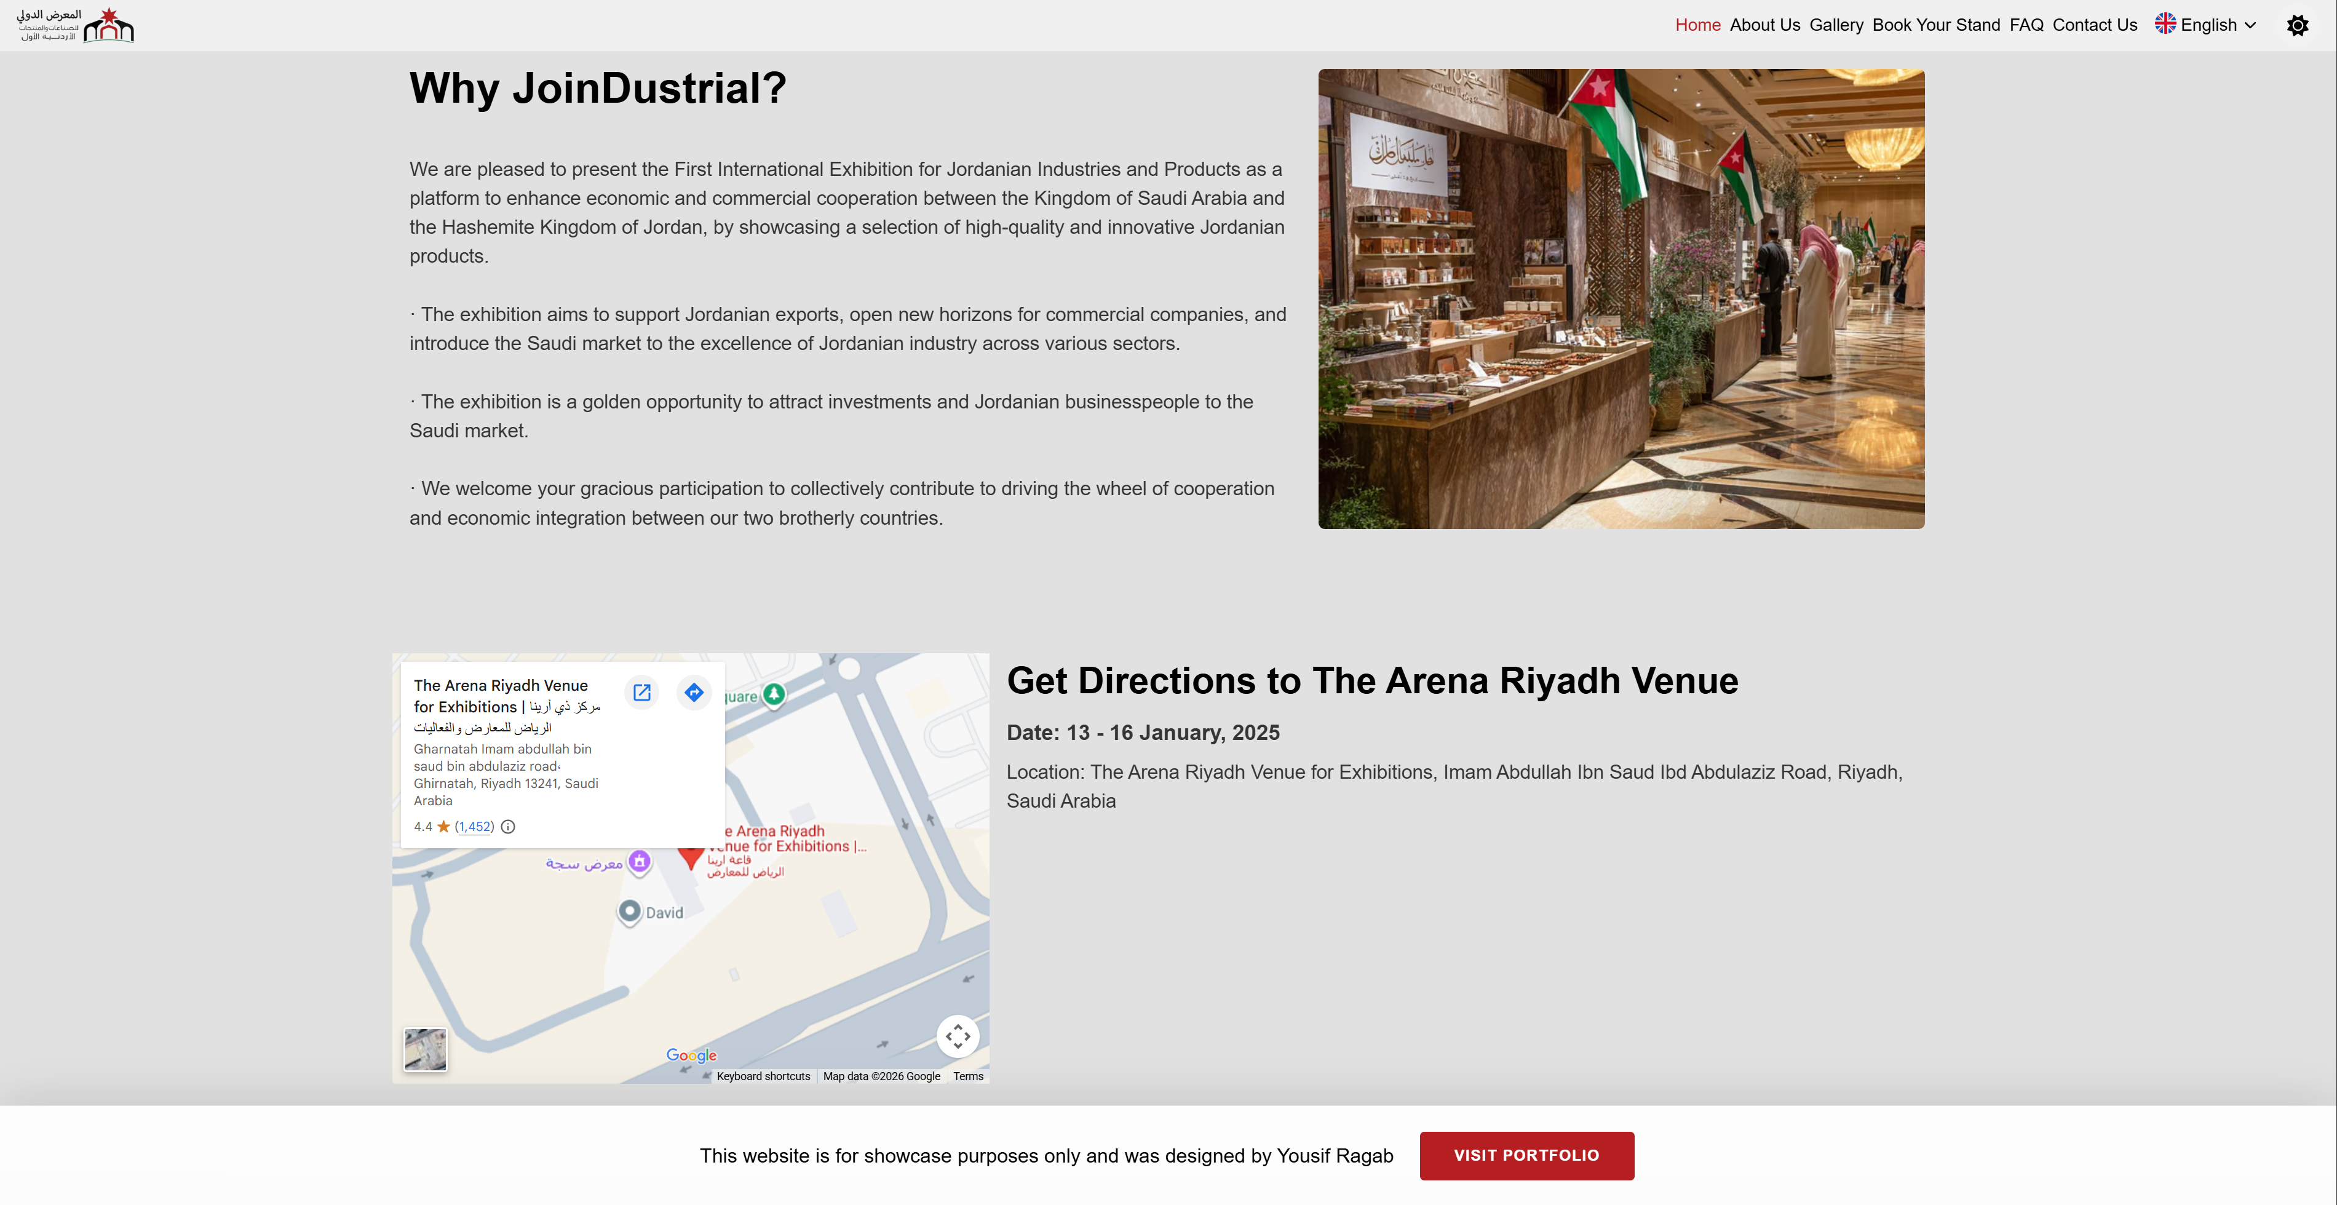Screen dimensions: 2337x1205
Task: Click the David location marker
Action: pyautogui.click(x=630, y=911)
